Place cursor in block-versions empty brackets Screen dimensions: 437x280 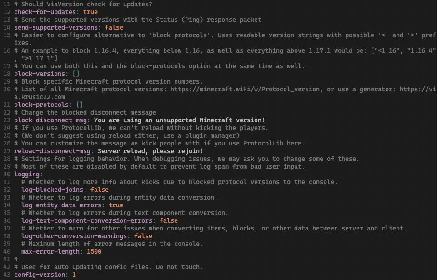click(x=76, y=74)
